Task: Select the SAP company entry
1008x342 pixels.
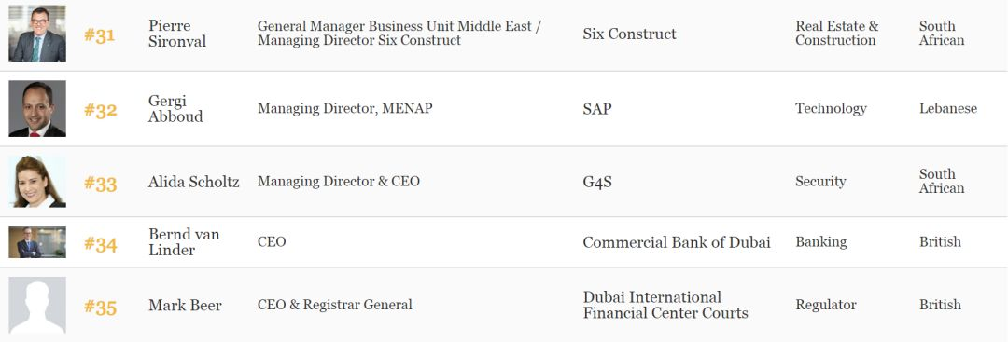Action: click(597, 109)
